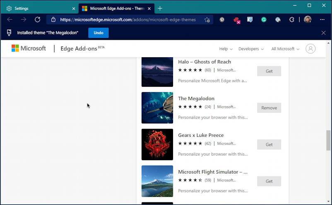Click 'Installed theme "The Megalodon"' message text
Viewport: 332px width, 205px height.
point(48,33)
